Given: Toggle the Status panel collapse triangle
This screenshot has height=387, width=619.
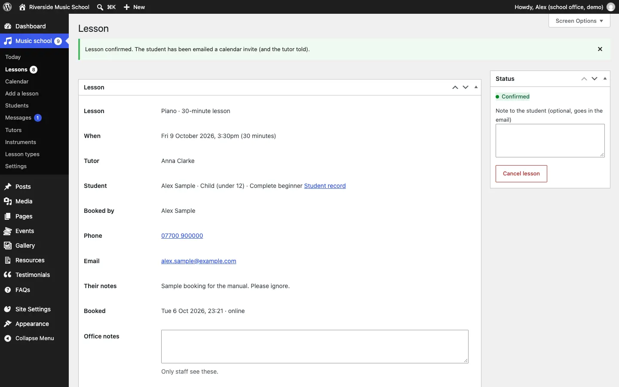Looking at the screenshot, I should 605,79.
